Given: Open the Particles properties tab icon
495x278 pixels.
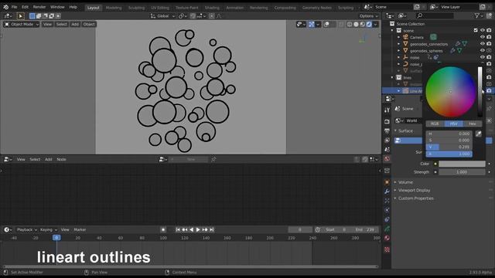Looking at the screenshot, I should 387,201.
